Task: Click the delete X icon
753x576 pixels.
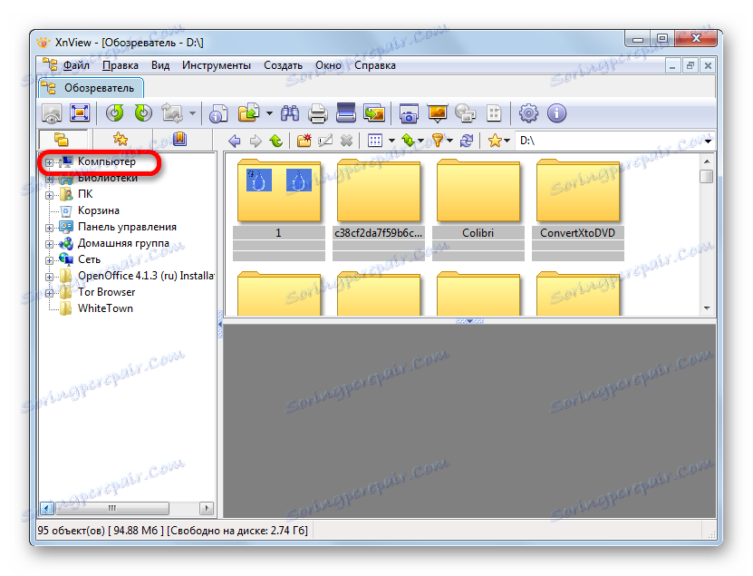Action: (x=346, y=141)
